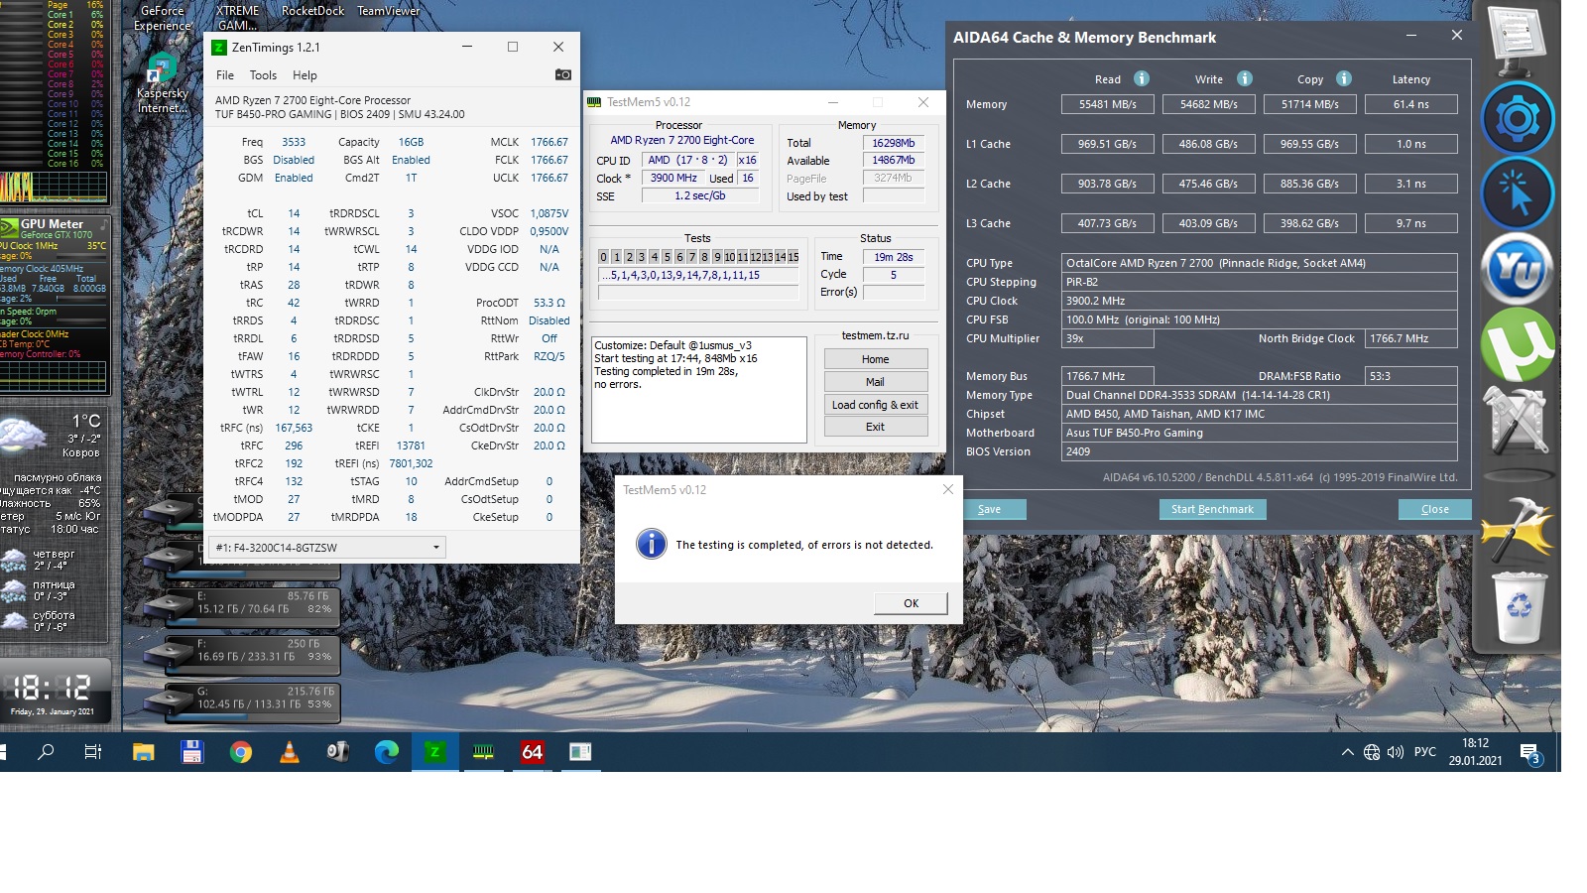Open the monitor document icon in the dock

(1518, 40)
